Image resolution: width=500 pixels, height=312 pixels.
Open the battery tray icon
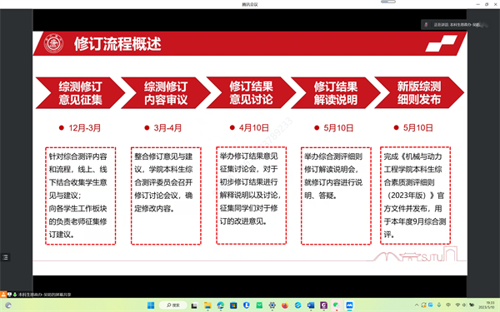click(x=472, y=305)
